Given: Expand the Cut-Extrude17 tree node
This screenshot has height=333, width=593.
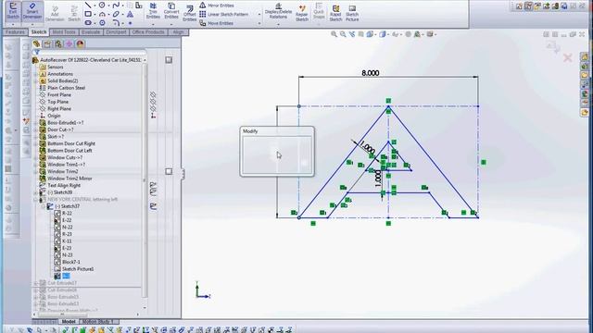Looking at the screenshot, I should [x=36, y=283].
